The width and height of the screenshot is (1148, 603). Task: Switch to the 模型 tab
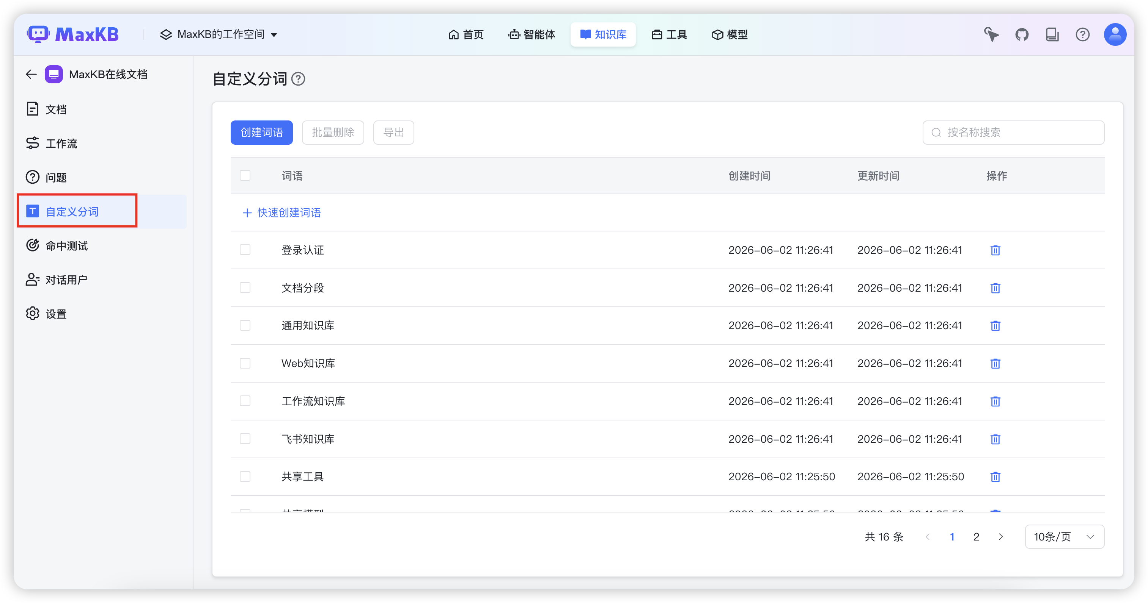[730, 34]
